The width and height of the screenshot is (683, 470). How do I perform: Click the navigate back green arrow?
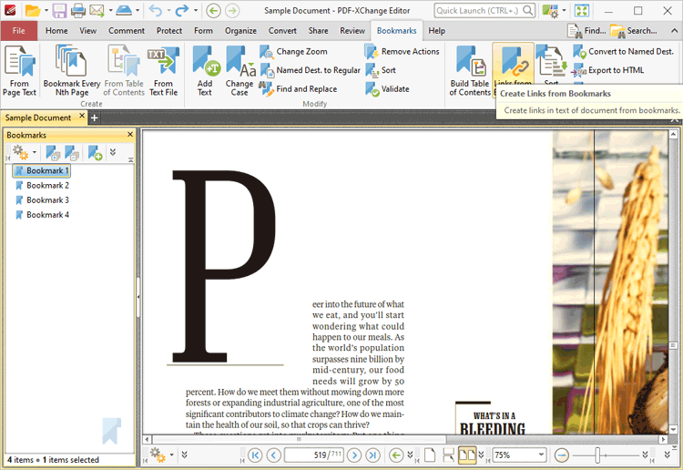click(x=396, y=455)
